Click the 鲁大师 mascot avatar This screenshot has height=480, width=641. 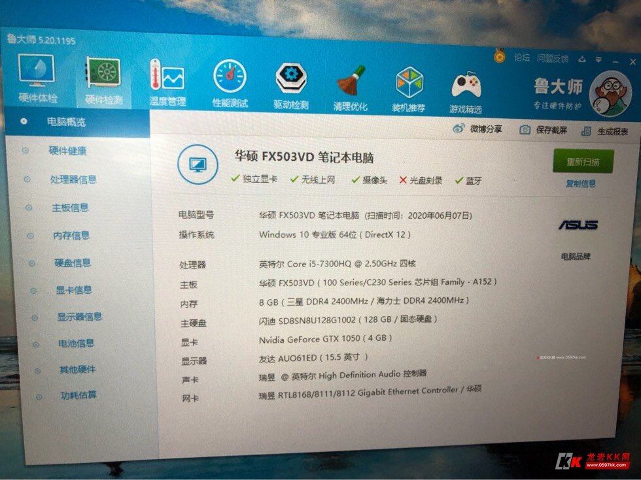click(611, 94)
